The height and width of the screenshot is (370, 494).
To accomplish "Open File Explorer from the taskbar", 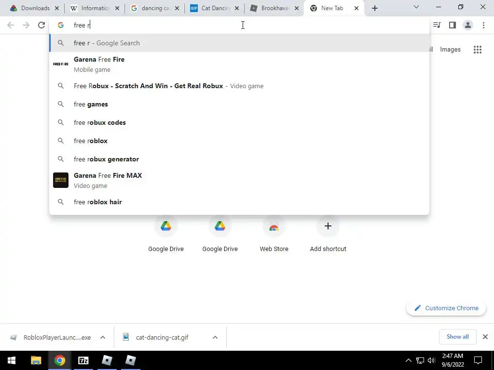I will pyautogui.click(x=36, y=360).
